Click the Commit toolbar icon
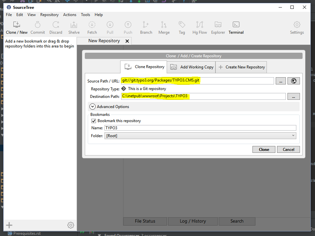Screen dimensions: 315x236 coord(38,25)
